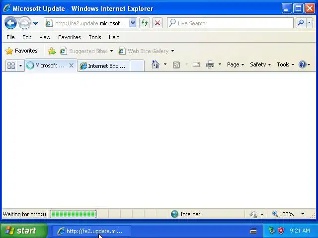
Task: Click the Read Mail envelope icon
Action: pos(196,64)
